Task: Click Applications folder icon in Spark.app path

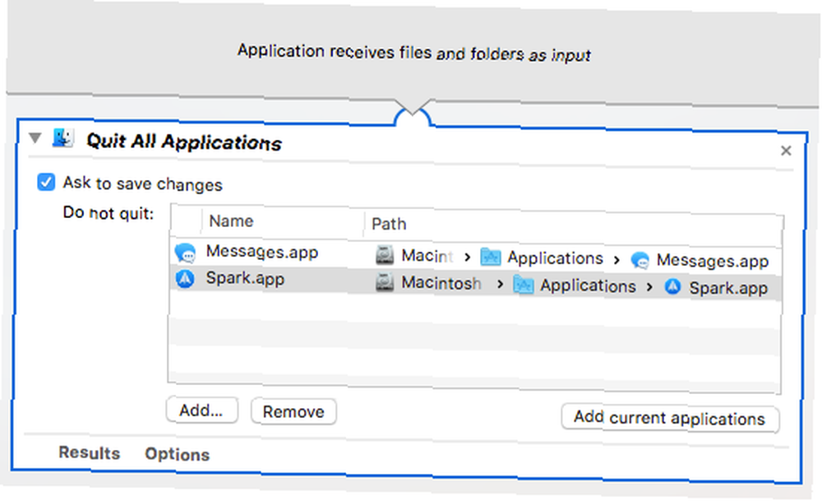Action: pos(523,285)
